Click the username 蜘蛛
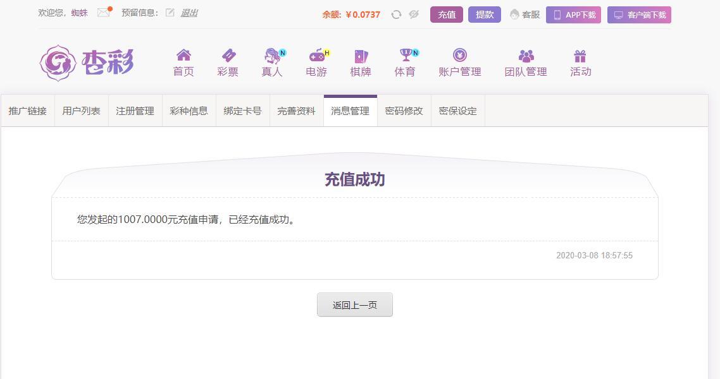The height and width of the screenshot is (379, 720). 80,13
